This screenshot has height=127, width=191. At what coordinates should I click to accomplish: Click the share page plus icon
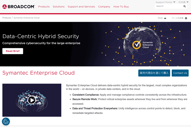tap(186, 18)
